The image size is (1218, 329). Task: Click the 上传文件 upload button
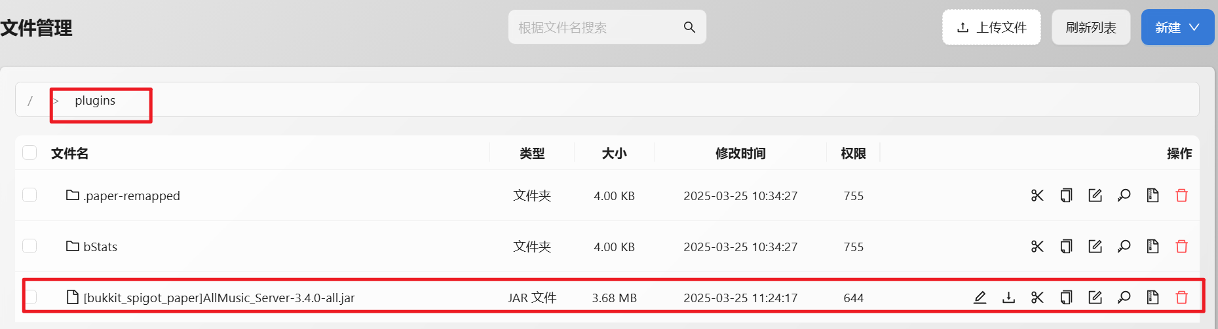991,27
